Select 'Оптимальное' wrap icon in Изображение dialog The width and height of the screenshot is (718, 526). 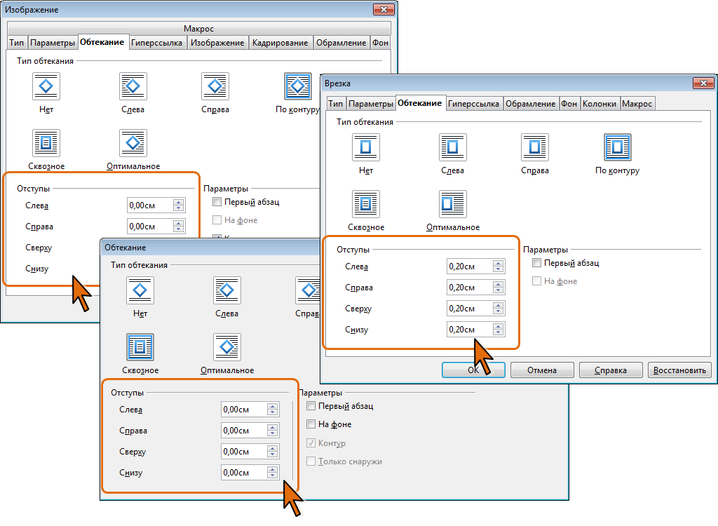pos(133,143)
